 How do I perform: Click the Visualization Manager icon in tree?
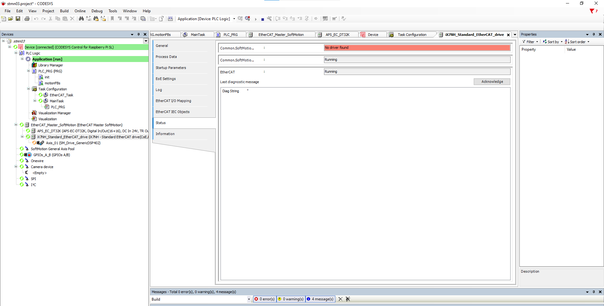pos(34,113)
